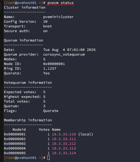Click the Membership information heading
The height and width of the screenshot is (162, 140).
pos(28,120)
